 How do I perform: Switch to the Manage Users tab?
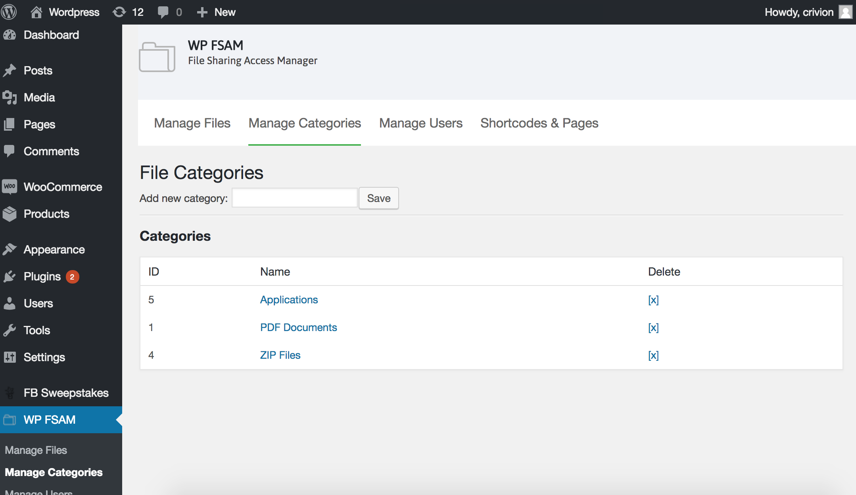(x=420, y=123)
